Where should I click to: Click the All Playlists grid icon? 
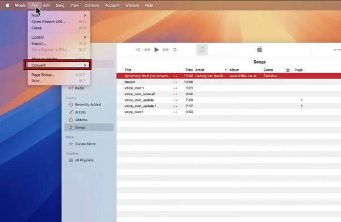[x=71, y=160]
